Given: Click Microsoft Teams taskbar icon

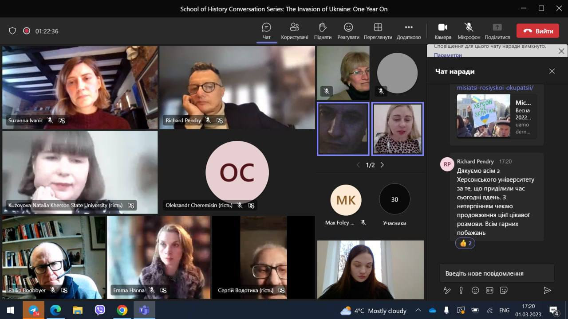Looking at the screenshot, I should pyautogui.click(x=144, y=310).
